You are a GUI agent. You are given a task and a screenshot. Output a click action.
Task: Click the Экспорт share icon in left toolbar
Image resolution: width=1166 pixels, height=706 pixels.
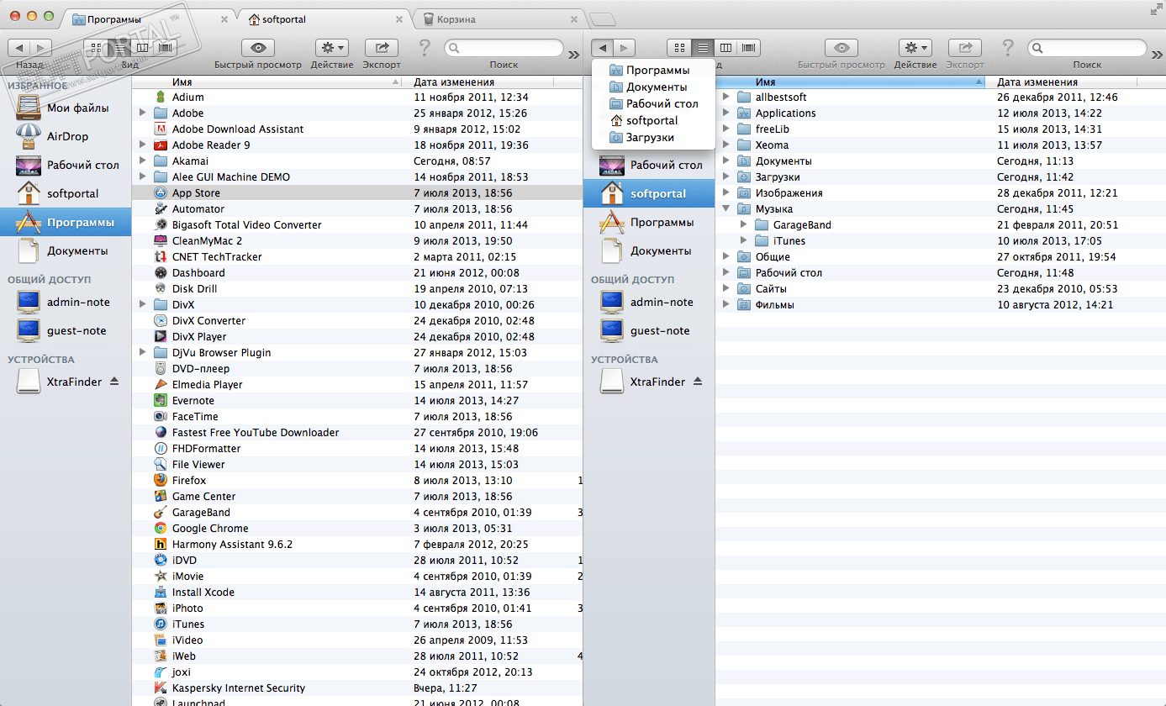click(x=382, y=48)
